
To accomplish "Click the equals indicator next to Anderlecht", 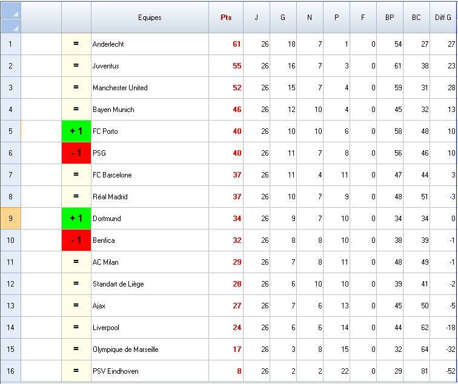I will click(x=76, y=44).
